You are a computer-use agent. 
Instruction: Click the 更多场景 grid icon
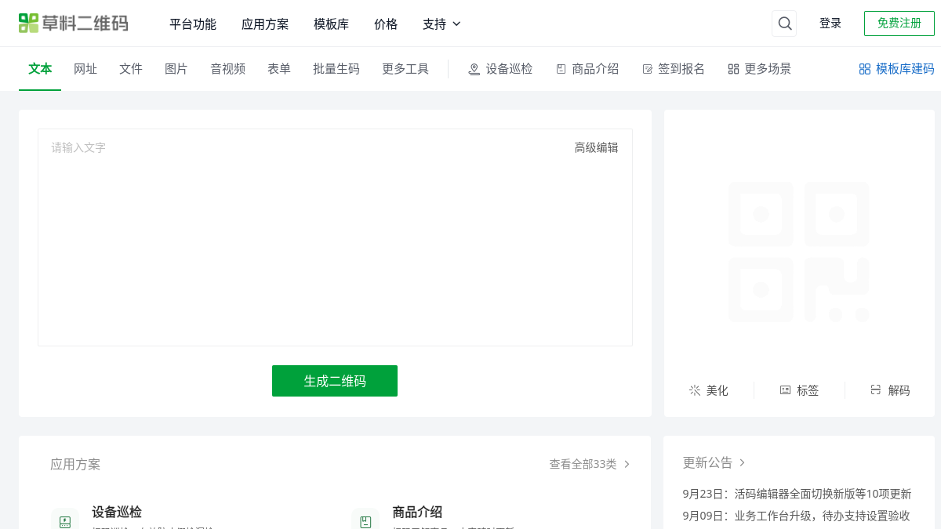pos(733,69)
